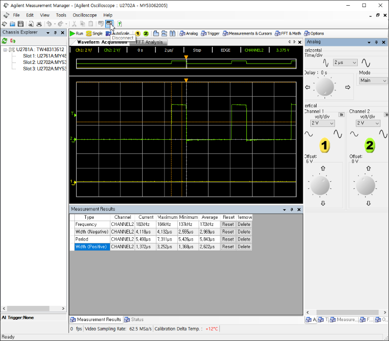Screen dimensions: 389x341
Task: Switch to the FFT Analysis tab
Action: [149, 42]
